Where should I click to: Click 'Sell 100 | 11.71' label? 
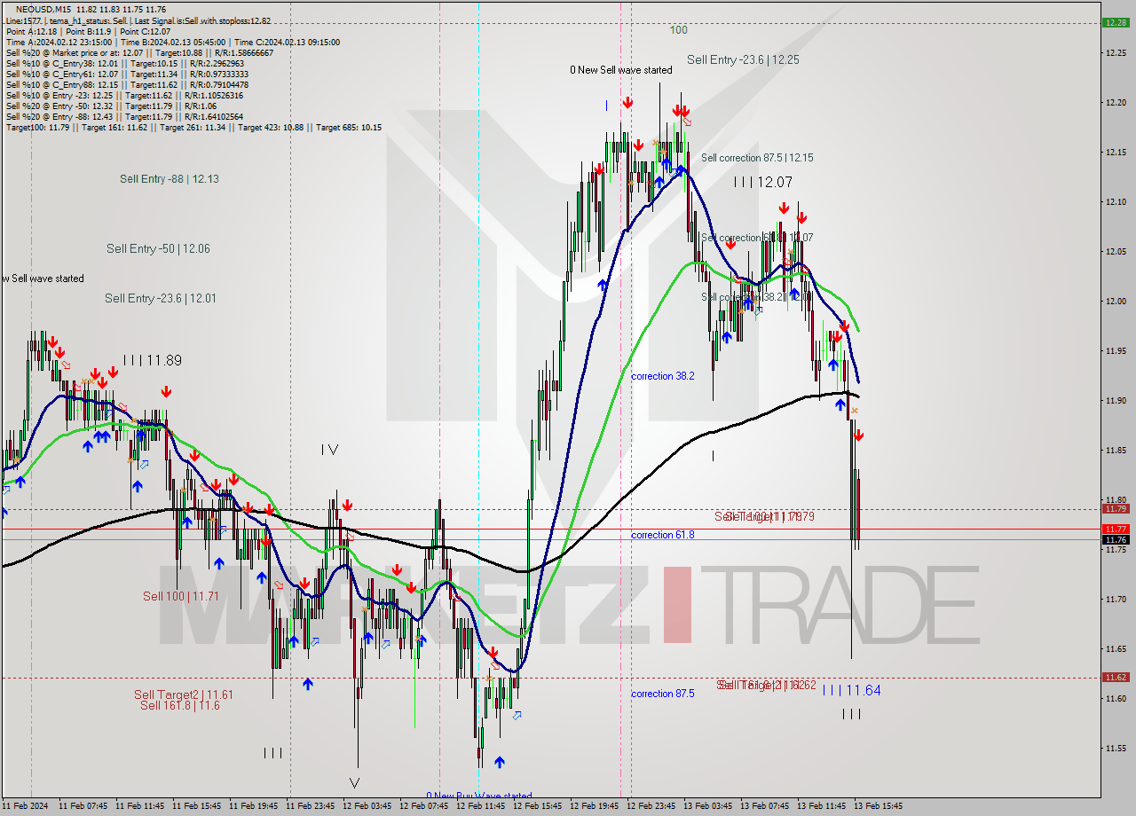tap(181, 596)
